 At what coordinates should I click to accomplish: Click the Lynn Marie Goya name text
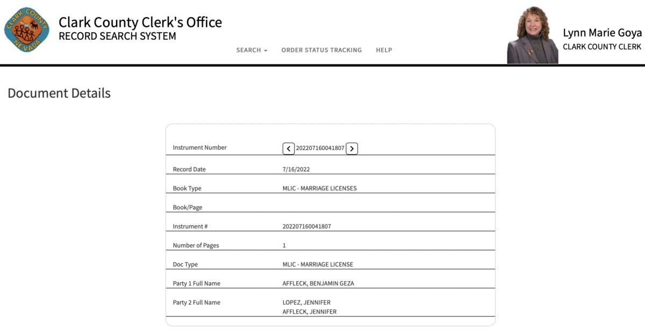[x=602, y=33]
